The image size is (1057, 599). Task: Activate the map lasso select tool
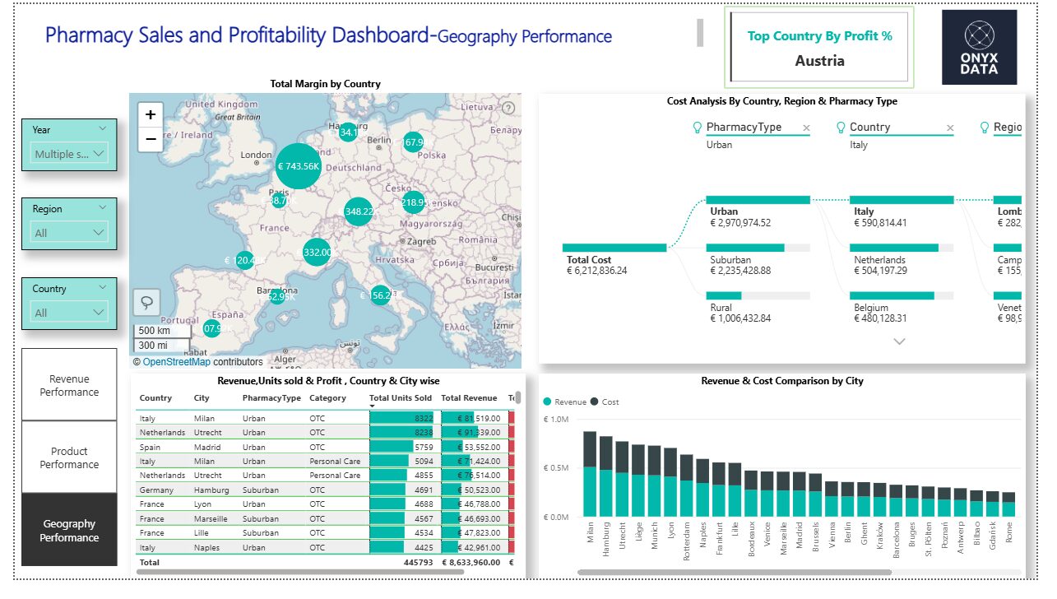click(146, 302)
